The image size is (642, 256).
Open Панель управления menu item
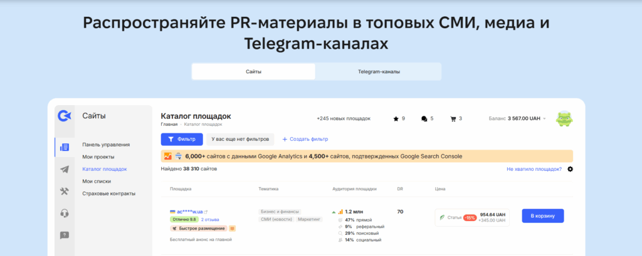point(106,145)
